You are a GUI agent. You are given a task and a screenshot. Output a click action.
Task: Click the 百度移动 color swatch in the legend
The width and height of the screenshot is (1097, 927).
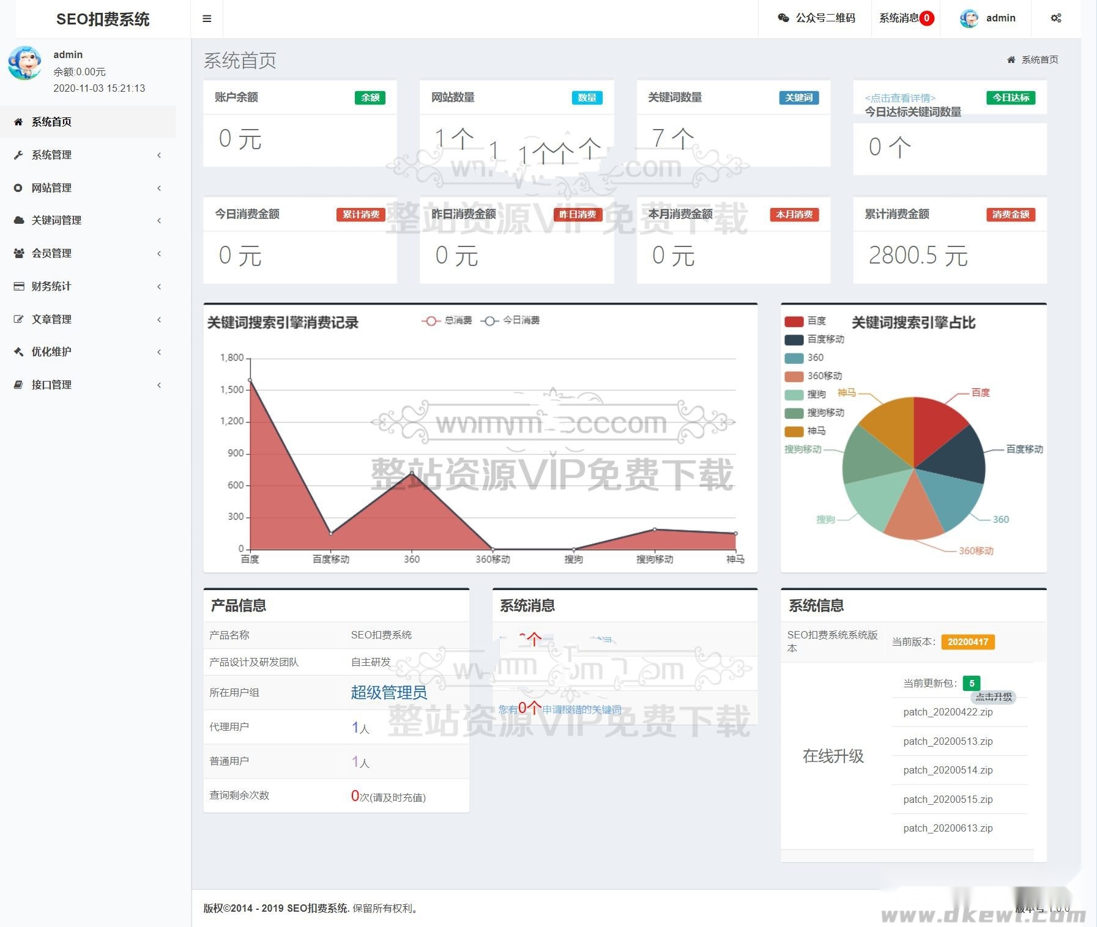(794, 340)
